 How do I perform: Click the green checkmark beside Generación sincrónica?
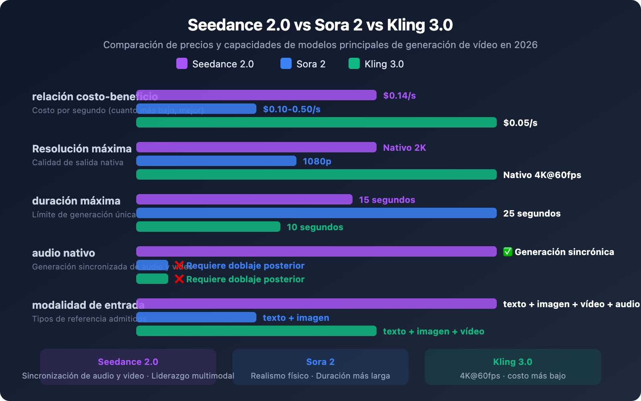click(x=507, y=252)
